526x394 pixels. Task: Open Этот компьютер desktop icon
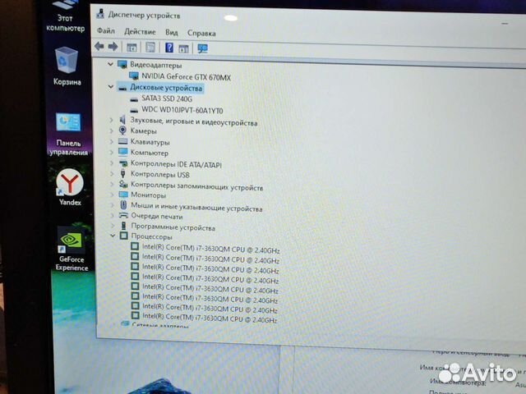[x=66, y=16]
